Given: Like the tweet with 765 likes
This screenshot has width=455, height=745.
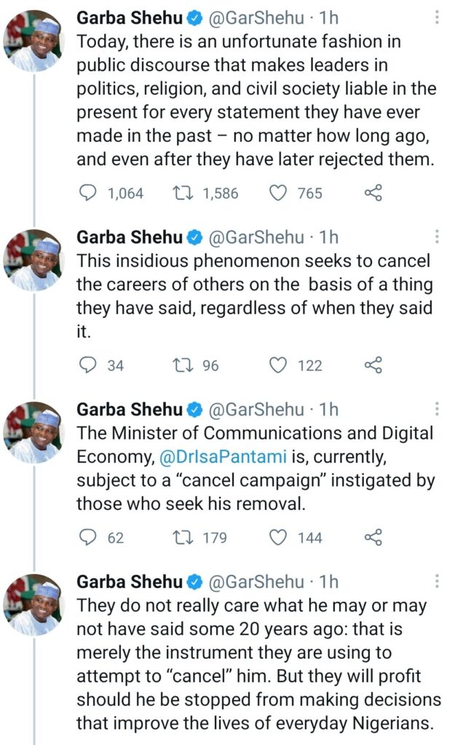Looking at the screenshot, I should click(x=278, y=193).
